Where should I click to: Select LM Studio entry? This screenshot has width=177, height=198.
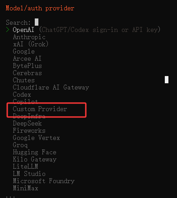29,174
